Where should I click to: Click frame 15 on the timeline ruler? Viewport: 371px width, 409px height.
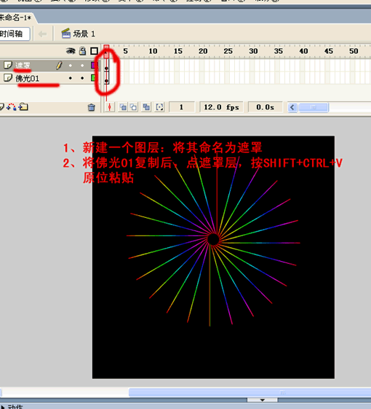tap(178, 51)
